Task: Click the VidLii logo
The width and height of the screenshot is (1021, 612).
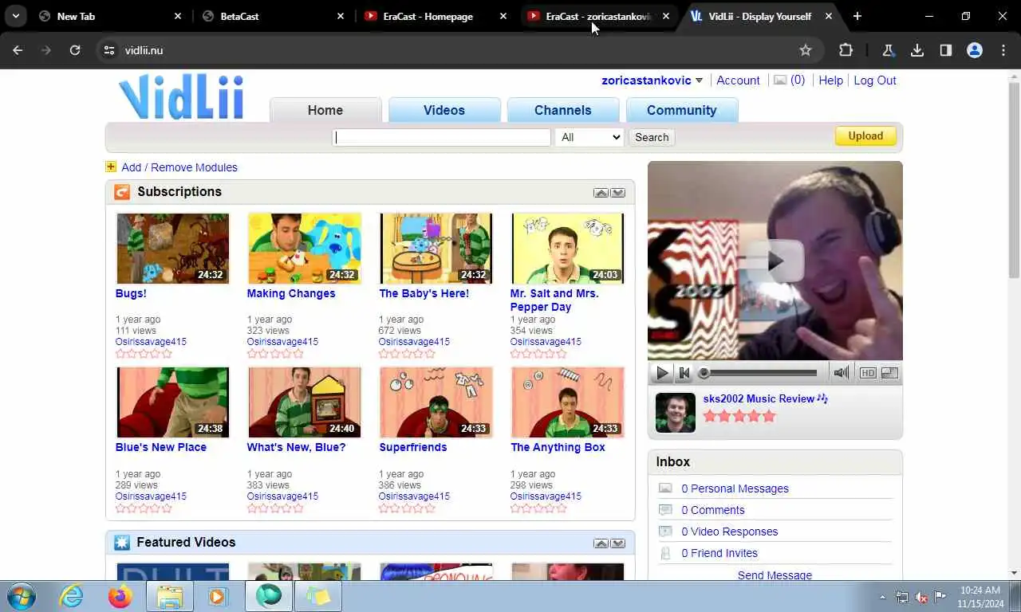Action: [x=181, y=97]
